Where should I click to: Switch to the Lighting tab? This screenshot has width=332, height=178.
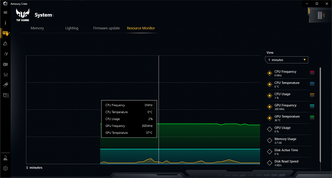point(72,28)
